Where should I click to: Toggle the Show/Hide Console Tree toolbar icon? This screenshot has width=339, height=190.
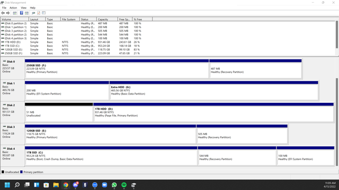pyautogui.click(x=15, y=13)
